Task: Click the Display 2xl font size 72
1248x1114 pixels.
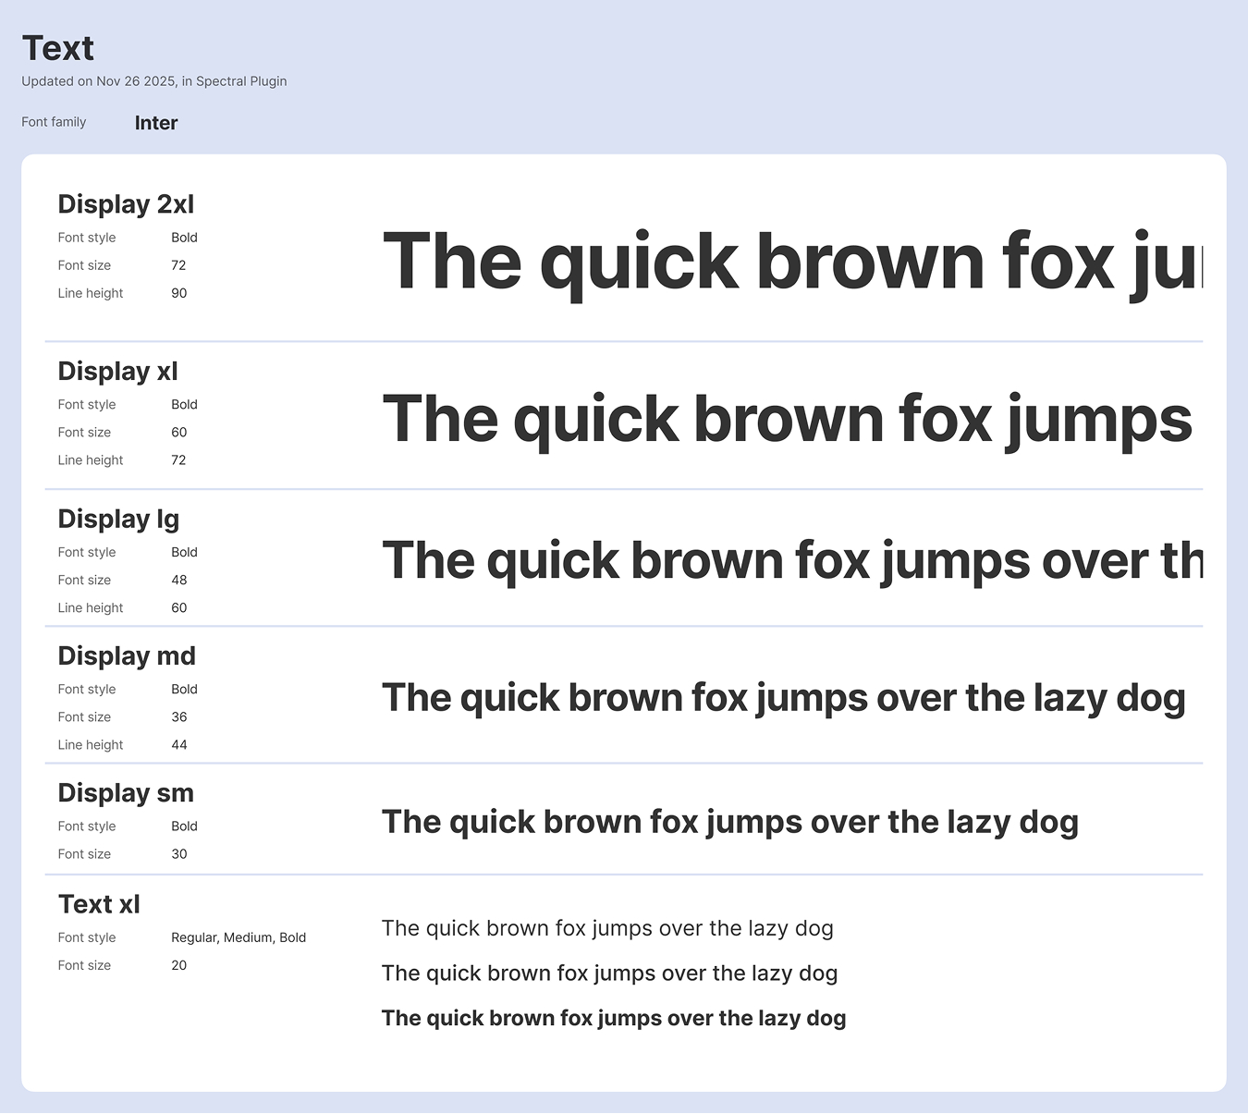Action: (178, 265)
